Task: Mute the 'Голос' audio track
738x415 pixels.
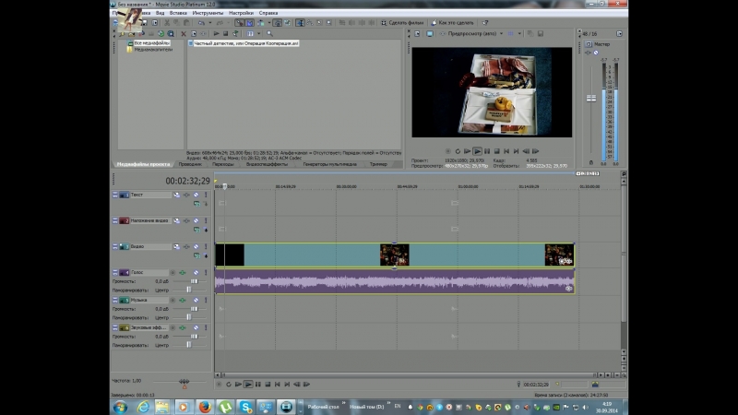Action: click(196, 273)
